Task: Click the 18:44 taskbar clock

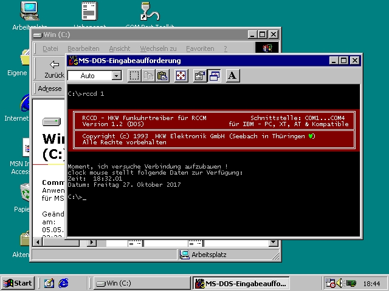Action: pos(371,284)
